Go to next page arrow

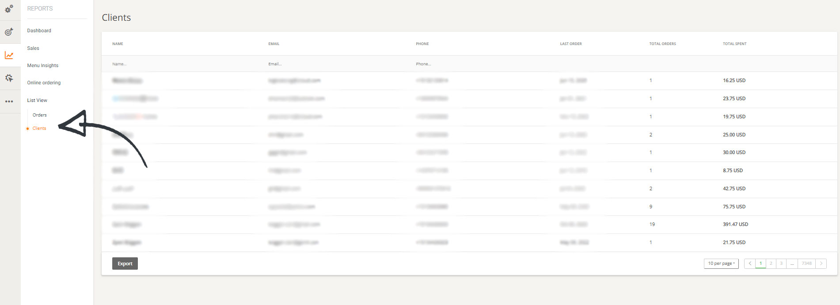point(821,264)
